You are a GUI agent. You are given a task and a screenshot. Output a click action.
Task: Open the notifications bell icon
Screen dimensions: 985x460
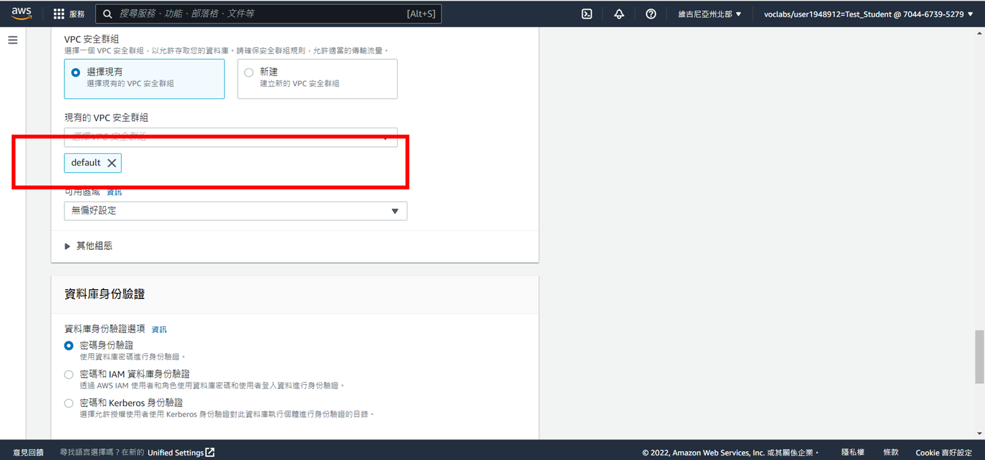click(618, 14)
